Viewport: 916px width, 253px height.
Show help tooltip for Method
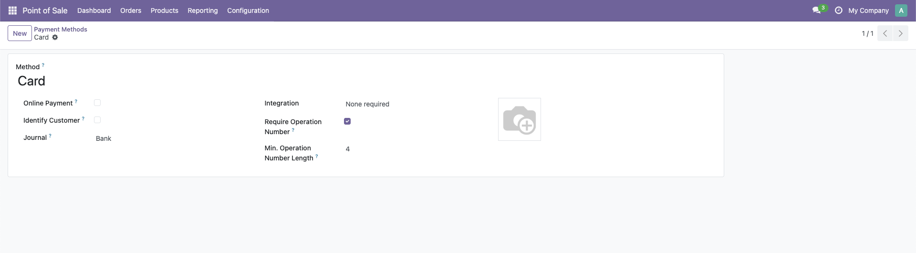click(43, 65)
